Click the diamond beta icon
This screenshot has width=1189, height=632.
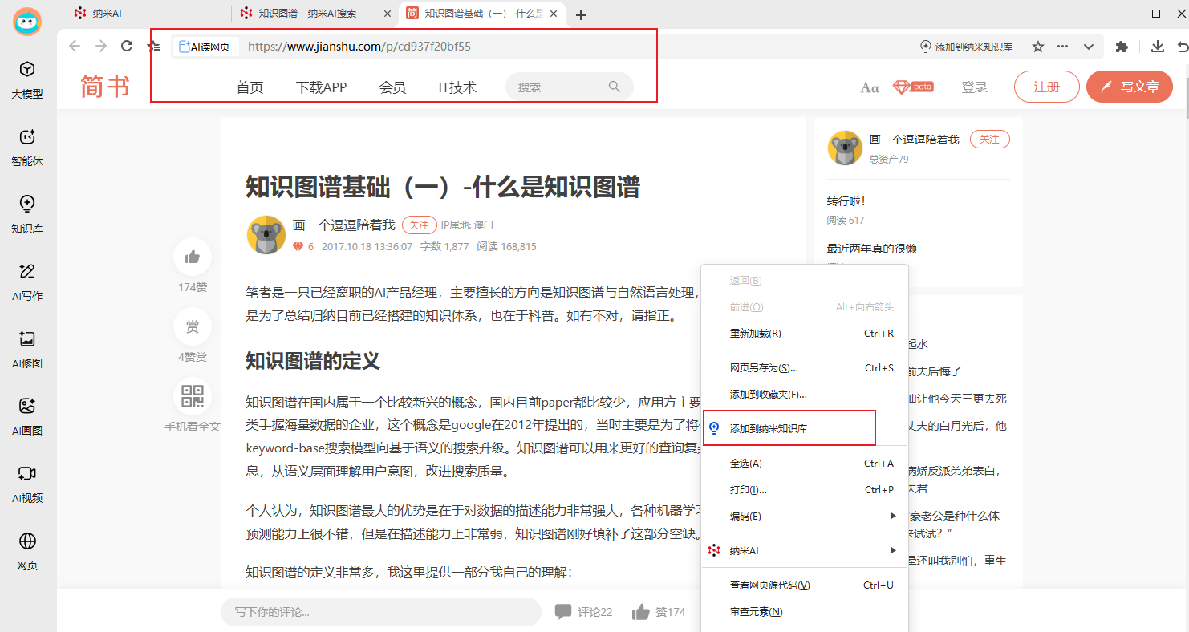click(x=912, y=87)
